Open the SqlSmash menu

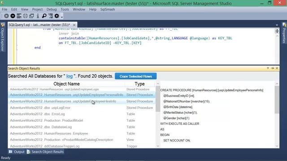point(108,9)
